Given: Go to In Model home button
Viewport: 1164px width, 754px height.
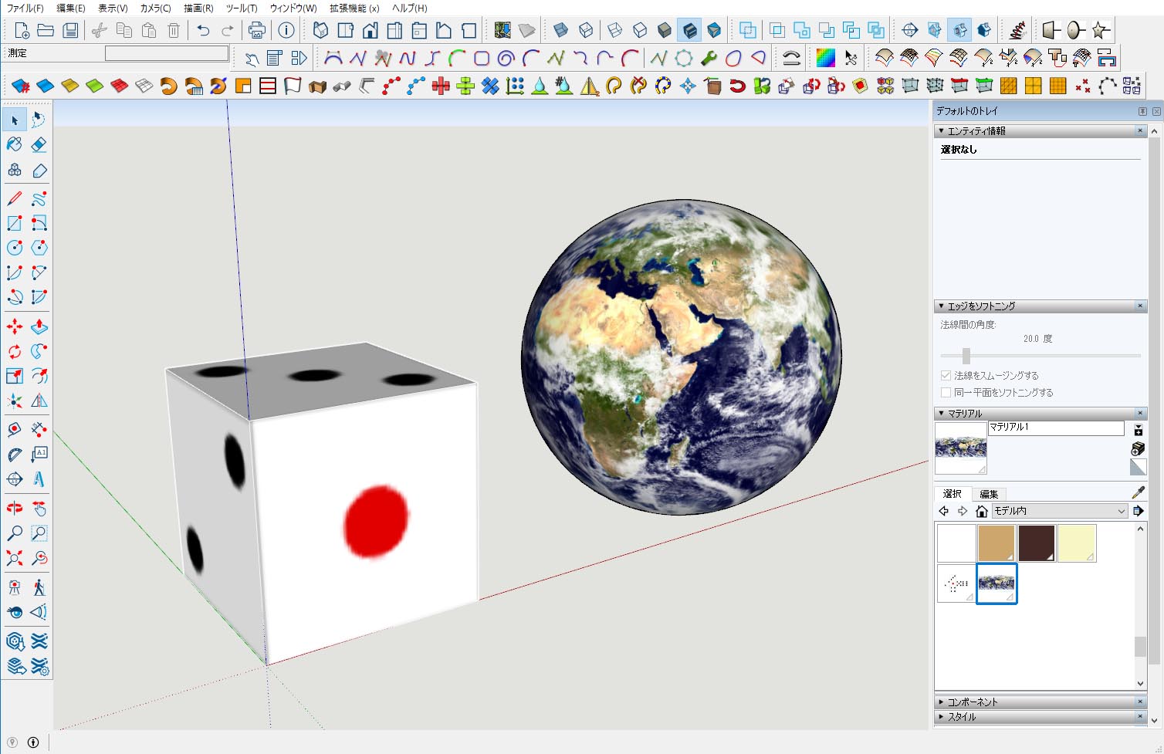Looking at the screenshot, I should 982,511.
